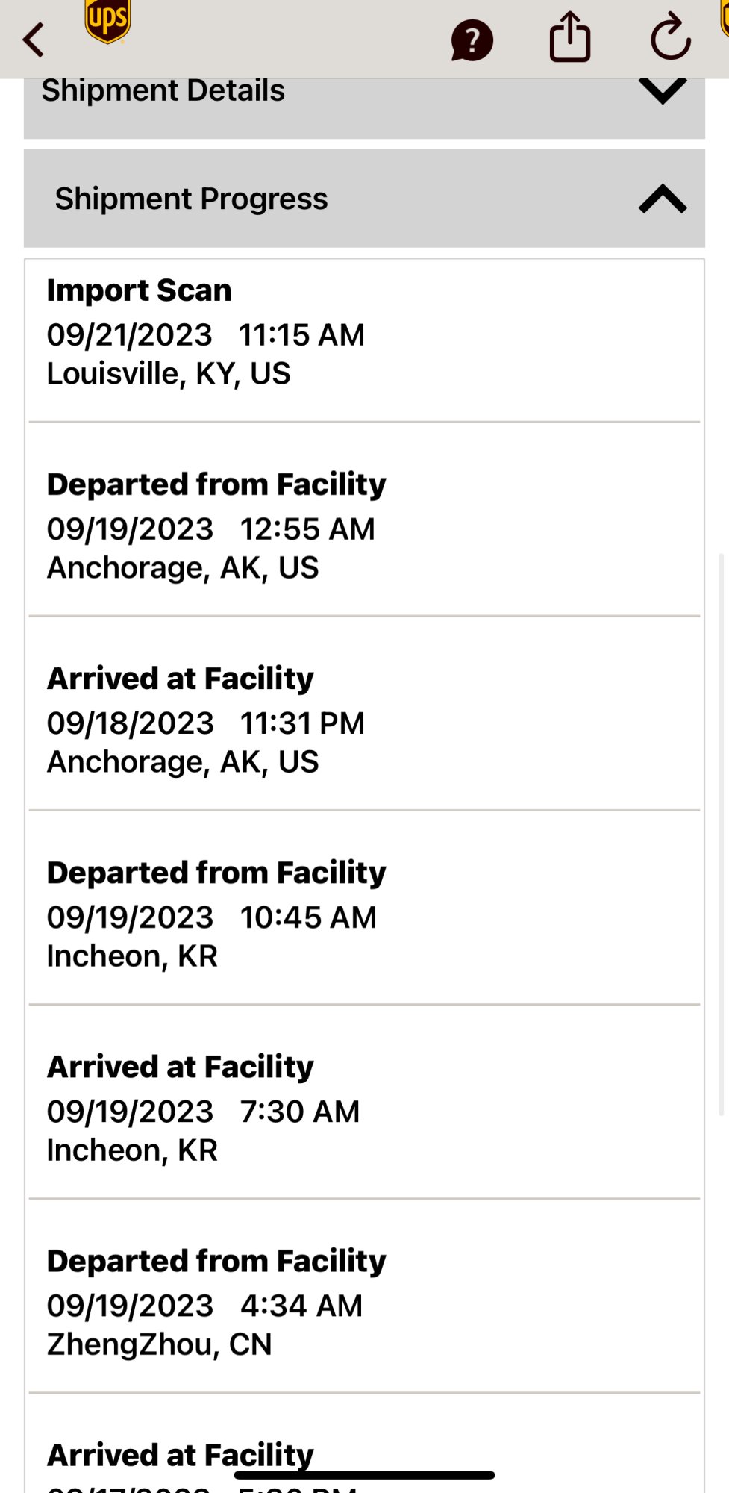Tap the 09/21/2023 11:15 AM timestamp
Screen dimensions: 729x1493
(206, 335)
